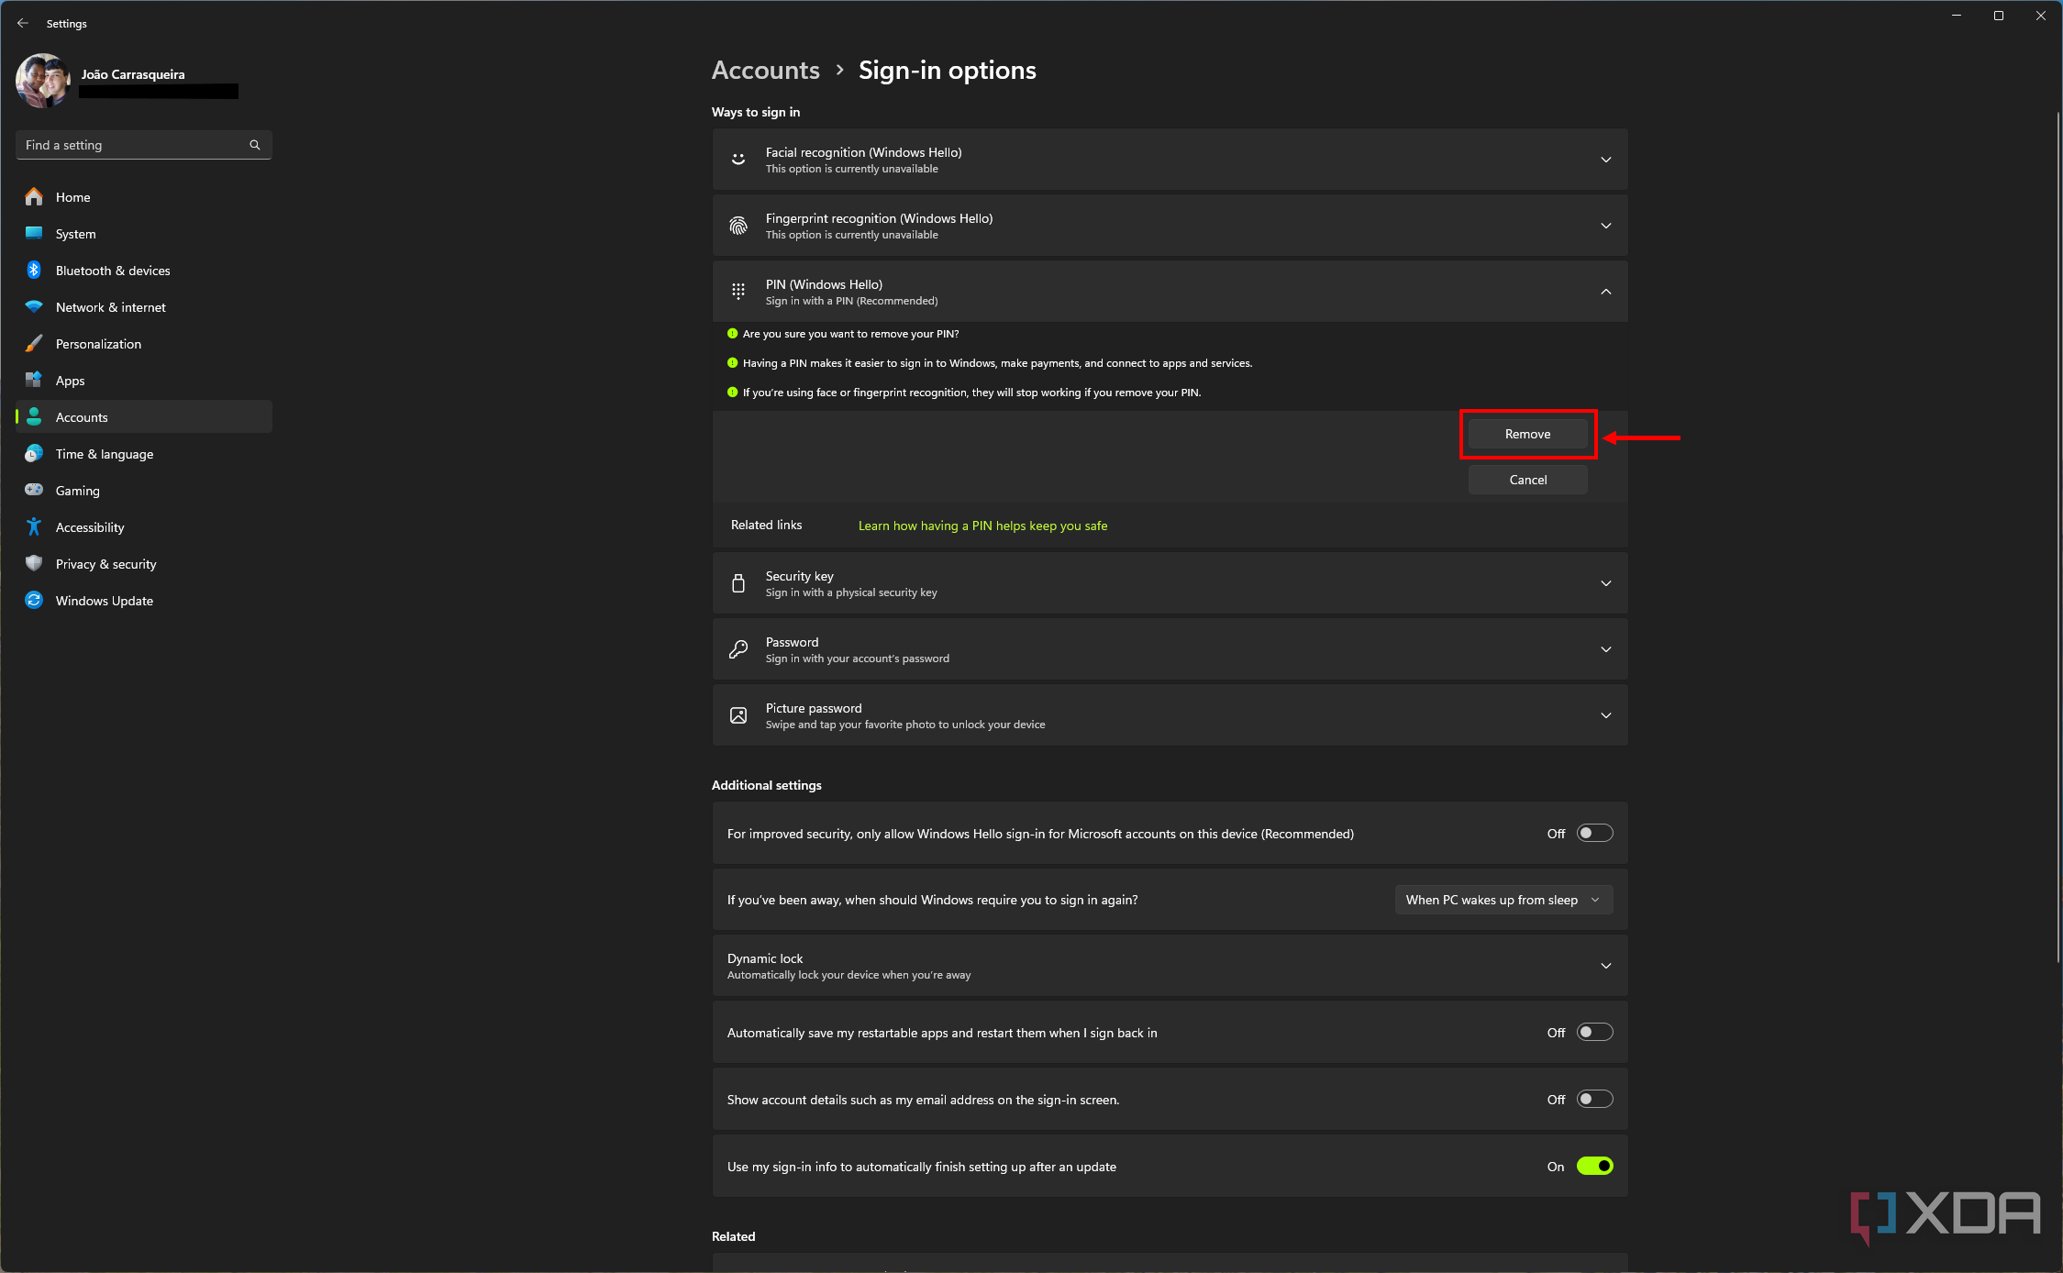The image size is (2063, 1273).
Task: Click the fingerprint recognition icon
Action: (x=738, y=226)
